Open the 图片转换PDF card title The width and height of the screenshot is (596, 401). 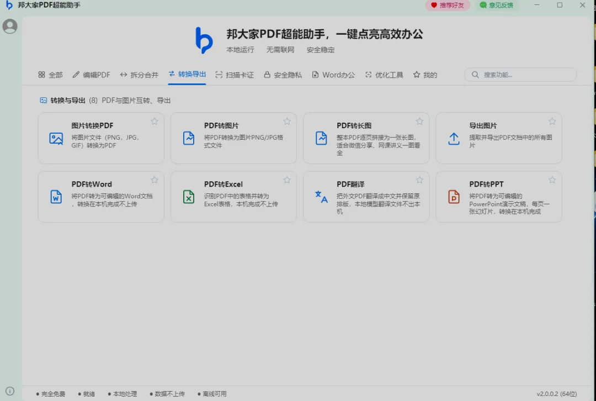pos(92,125)
